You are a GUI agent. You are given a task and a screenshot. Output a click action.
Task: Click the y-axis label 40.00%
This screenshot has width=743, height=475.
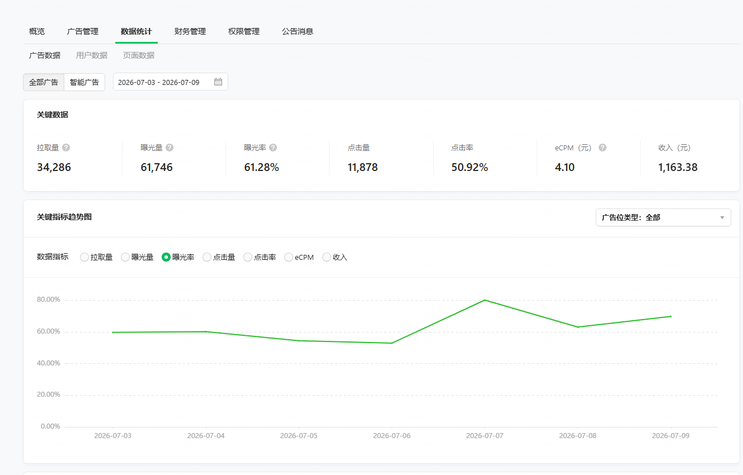click(49, 363)
